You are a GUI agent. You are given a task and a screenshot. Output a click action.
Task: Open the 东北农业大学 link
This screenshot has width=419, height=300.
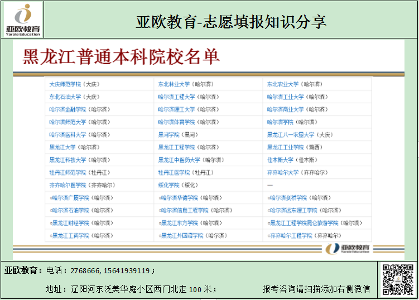click(283, 84)
